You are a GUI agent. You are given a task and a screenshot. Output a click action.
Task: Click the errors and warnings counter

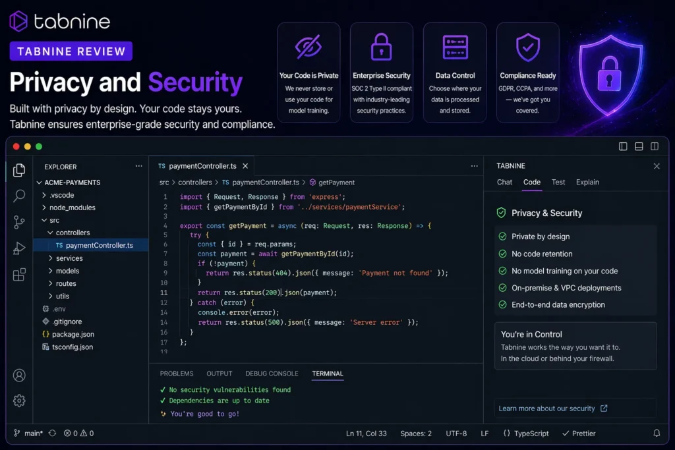pos(79,434)
